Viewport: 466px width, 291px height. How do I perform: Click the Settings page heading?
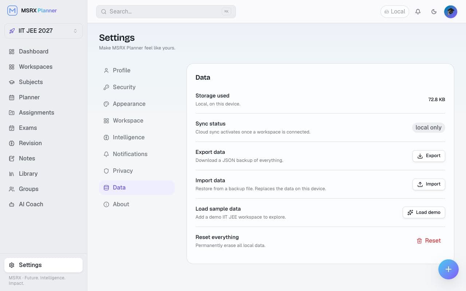click(117, 37)
